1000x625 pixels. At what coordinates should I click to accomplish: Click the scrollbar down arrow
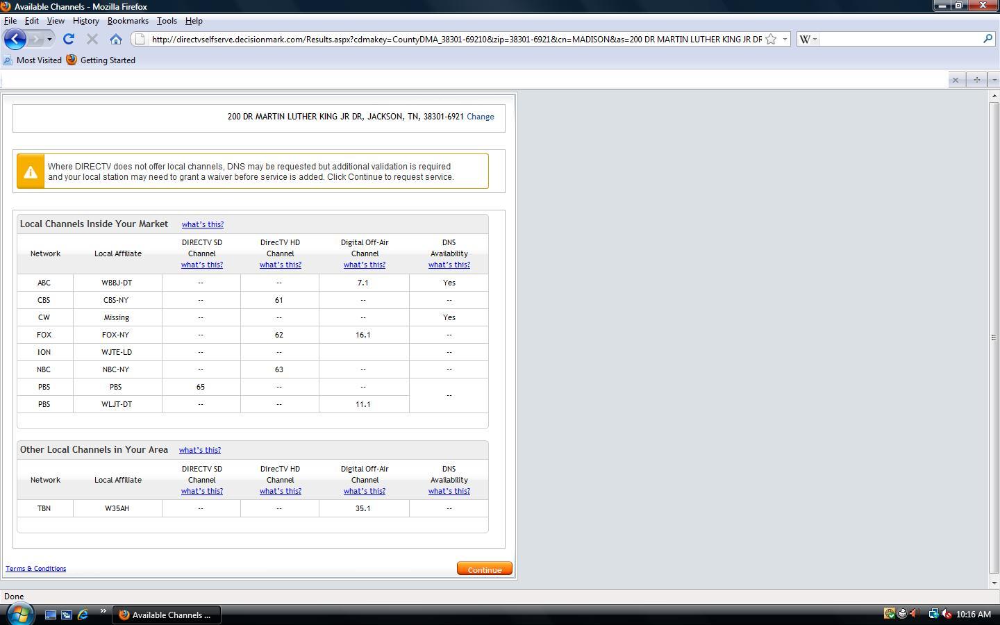994,583
